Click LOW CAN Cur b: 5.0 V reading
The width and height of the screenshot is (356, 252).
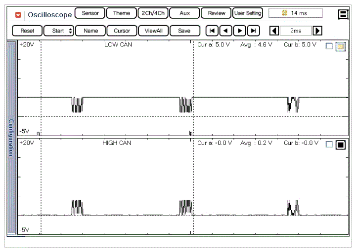[x=300, y=44]
